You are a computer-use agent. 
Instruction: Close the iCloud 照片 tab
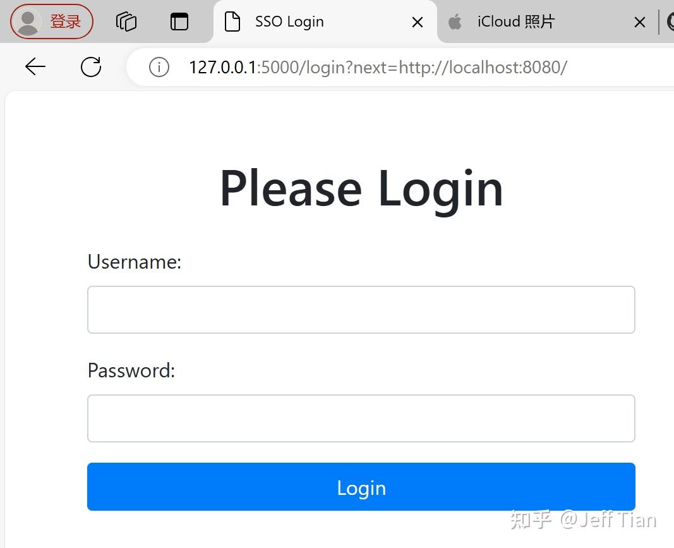[640, 22]
